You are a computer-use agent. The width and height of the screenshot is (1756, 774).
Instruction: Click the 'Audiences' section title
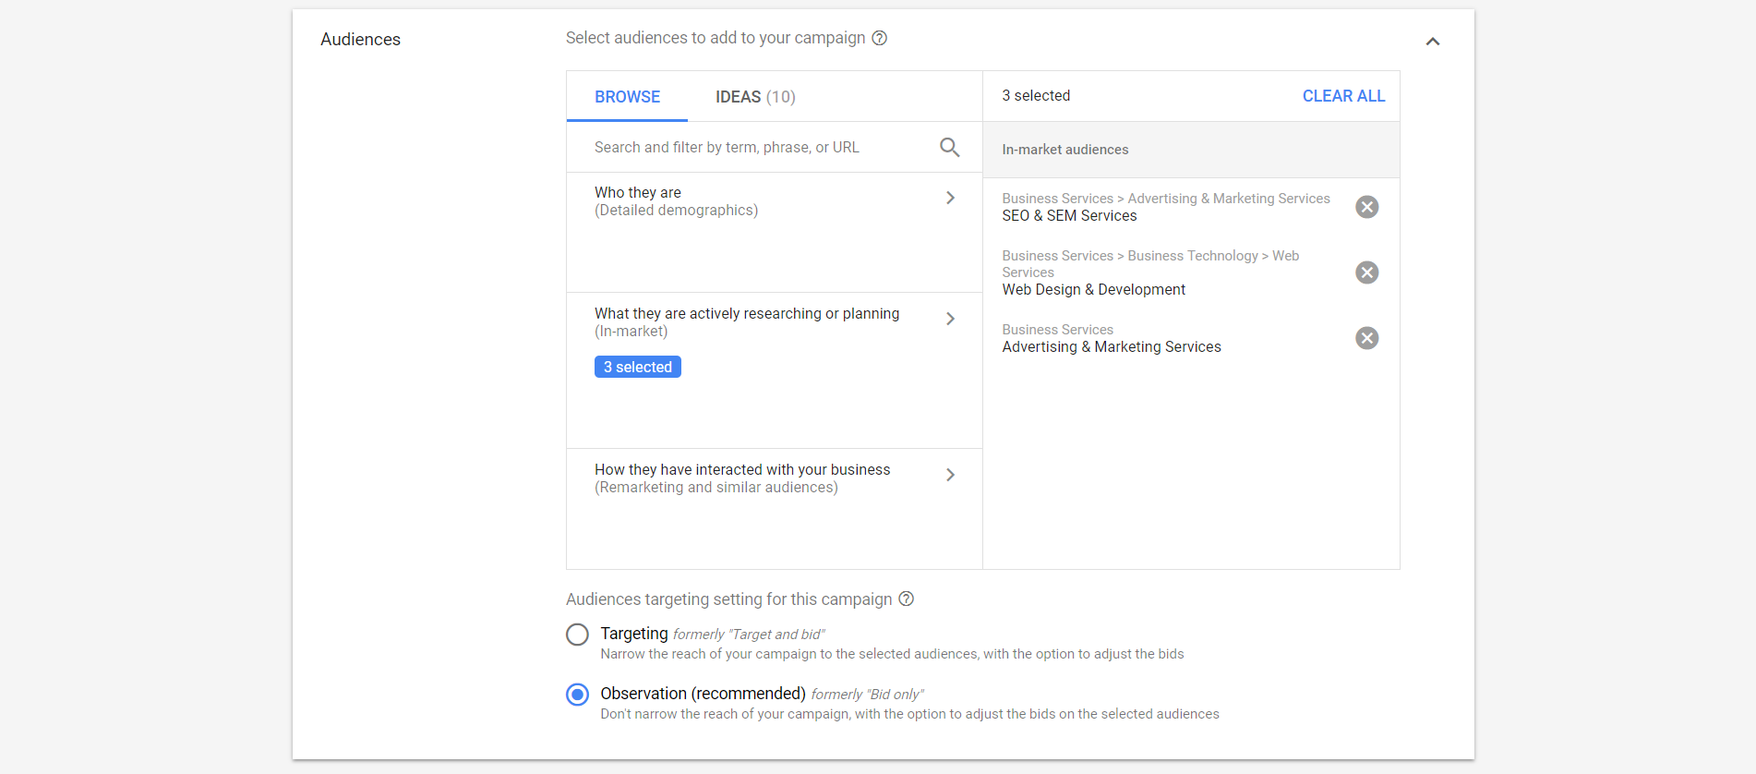coord(360,40)
